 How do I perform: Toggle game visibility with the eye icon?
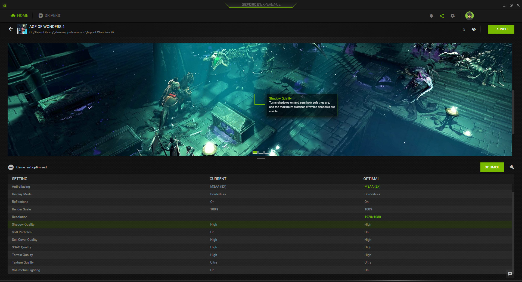(x=474, y=29)
